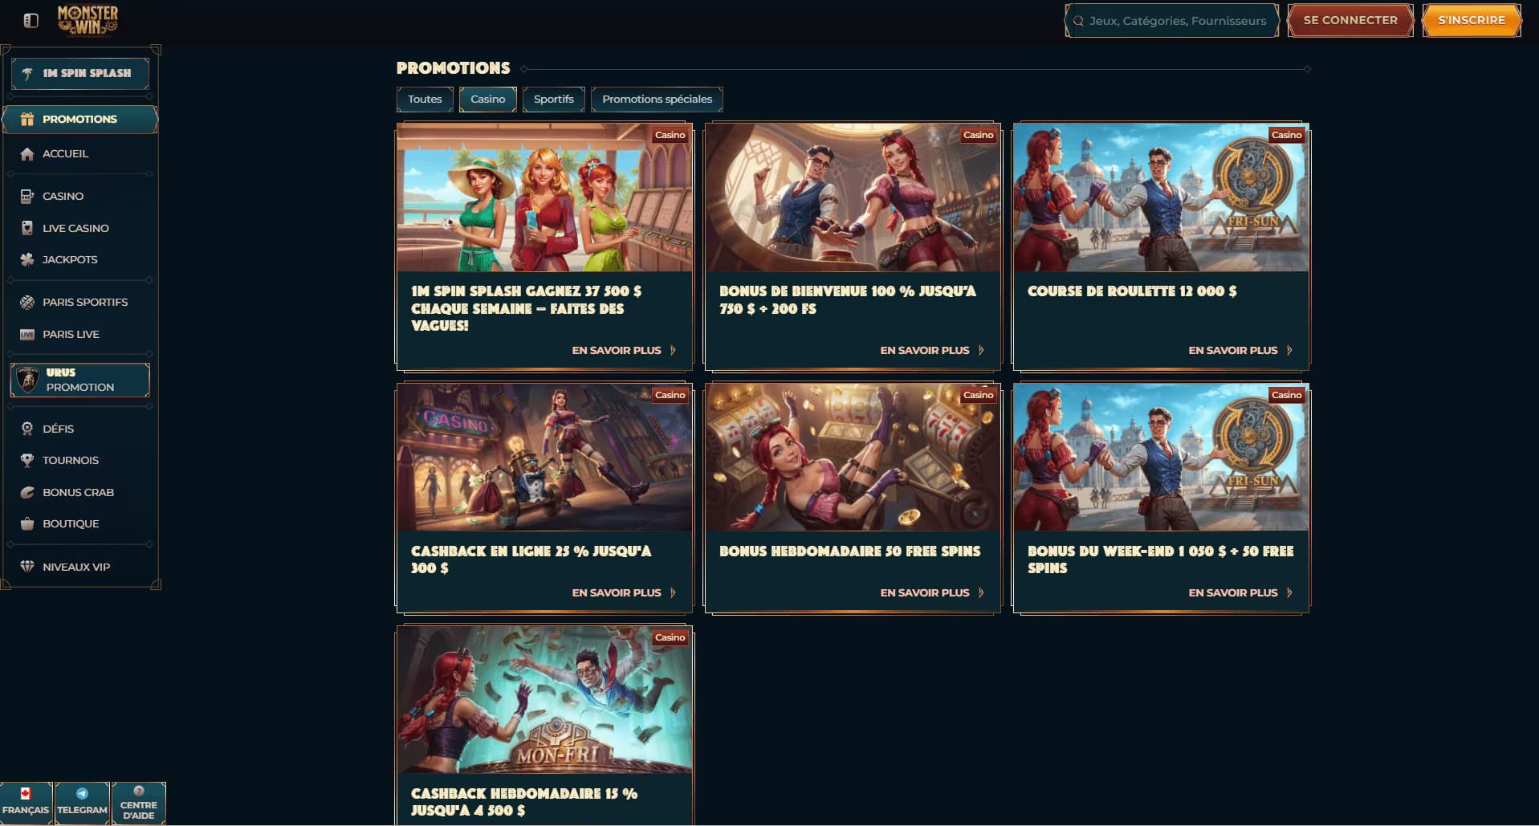Image resolution: width=1539 pixels, height=826 pixels.
Task: Select the Casino icon in the sidebar
Action: coord(29,196)
